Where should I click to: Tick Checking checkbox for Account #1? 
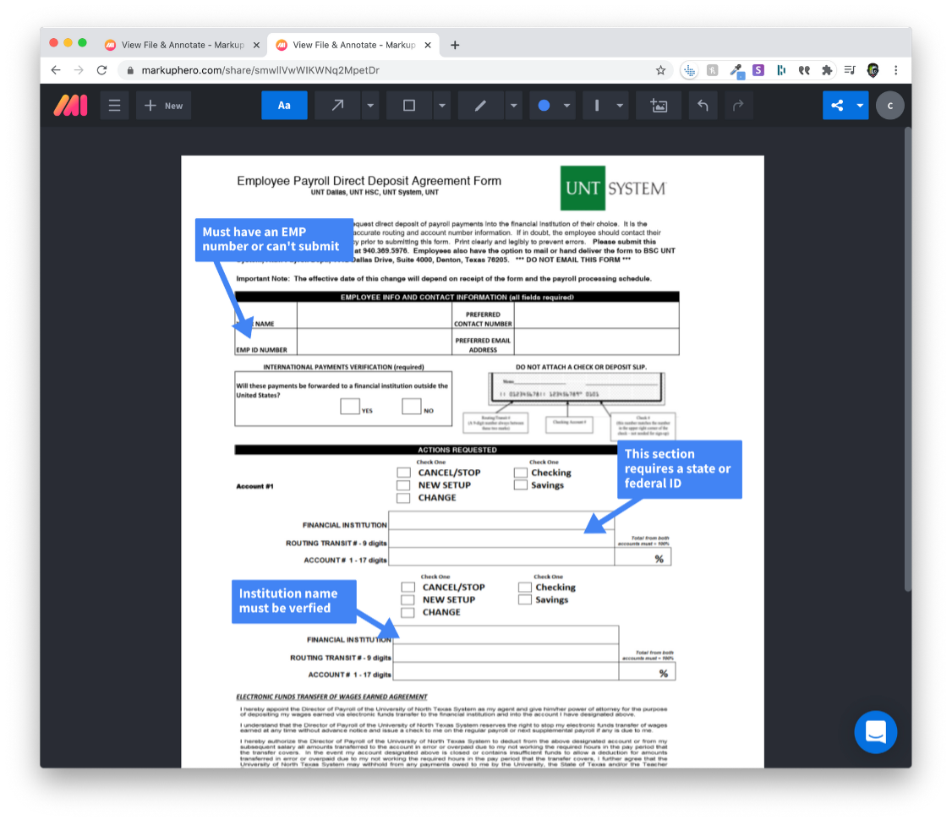520,473
